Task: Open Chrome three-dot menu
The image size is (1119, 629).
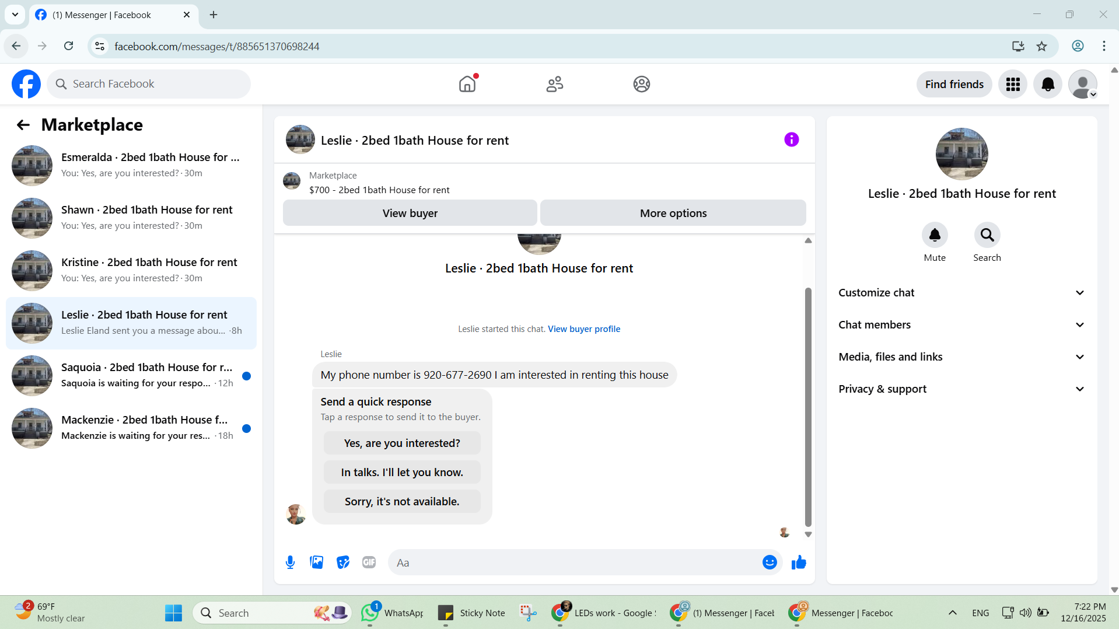Action: tap(1104, 46)
